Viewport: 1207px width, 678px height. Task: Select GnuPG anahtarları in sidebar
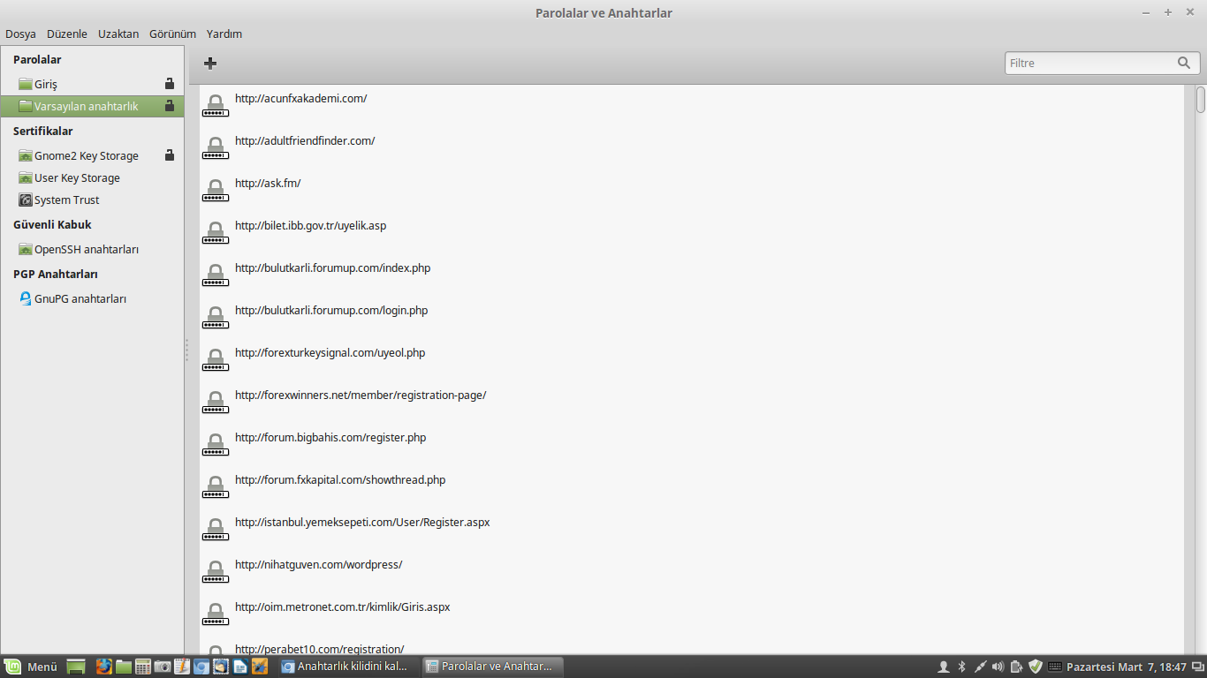[x=92, y=298]
